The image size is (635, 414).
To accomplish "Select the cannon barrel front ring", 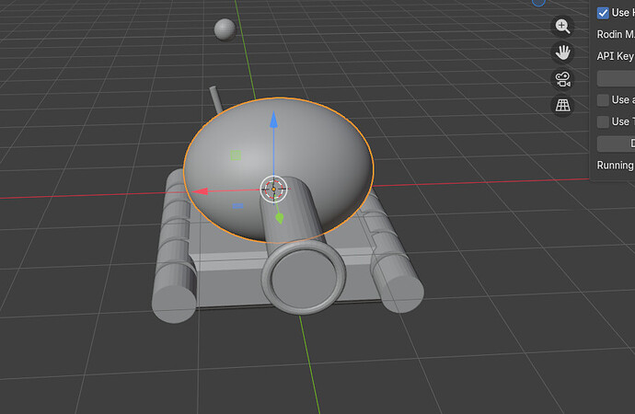I will [x=304, y=278].
